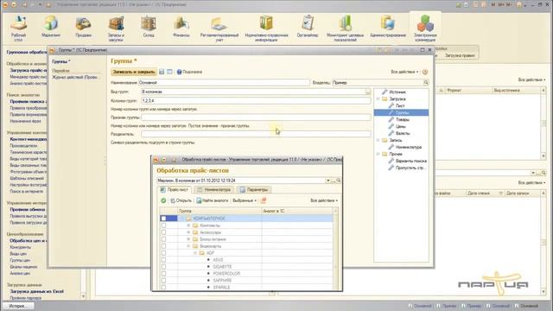Click the История button
This screenshot has width=553, height=311.
[x=17, y=306]
